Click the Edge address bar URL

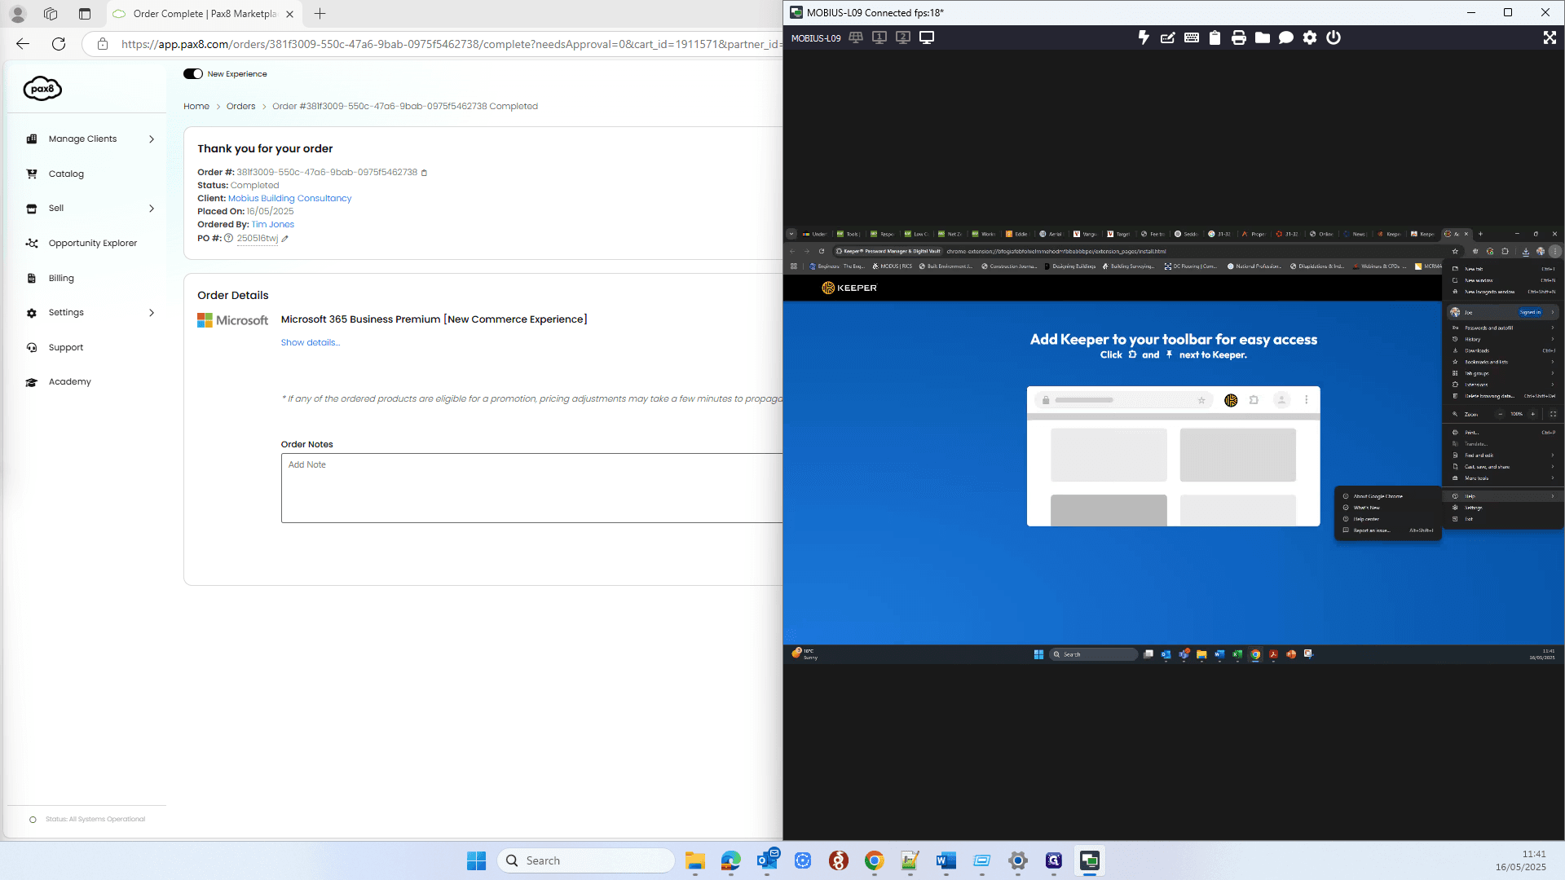(450, 44)
